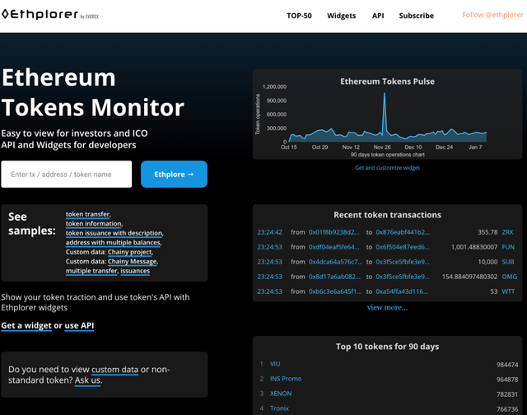The width and height of the screenshot is (527, 415).
Task: Open the Subscribe menu item
Action: 416,16
